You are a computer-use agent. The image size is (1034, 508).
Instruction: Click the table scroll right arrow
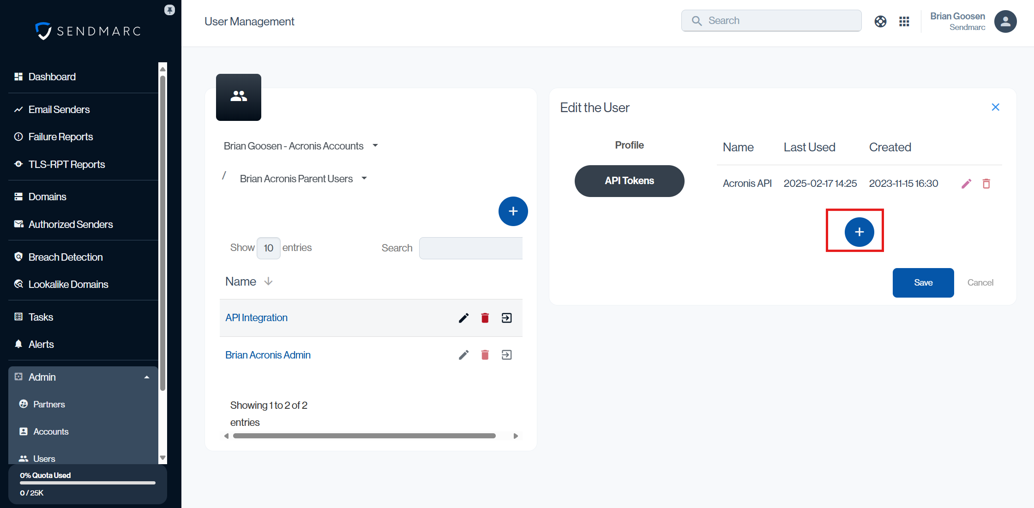tap(516, 436)
